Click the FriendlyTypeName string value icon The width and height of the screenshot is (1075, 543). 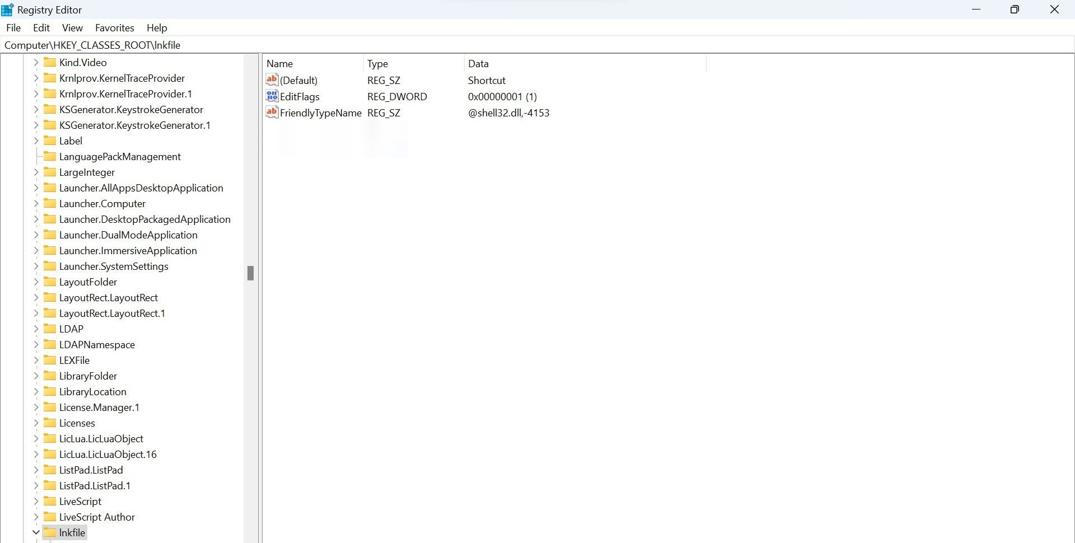(272, 112)
